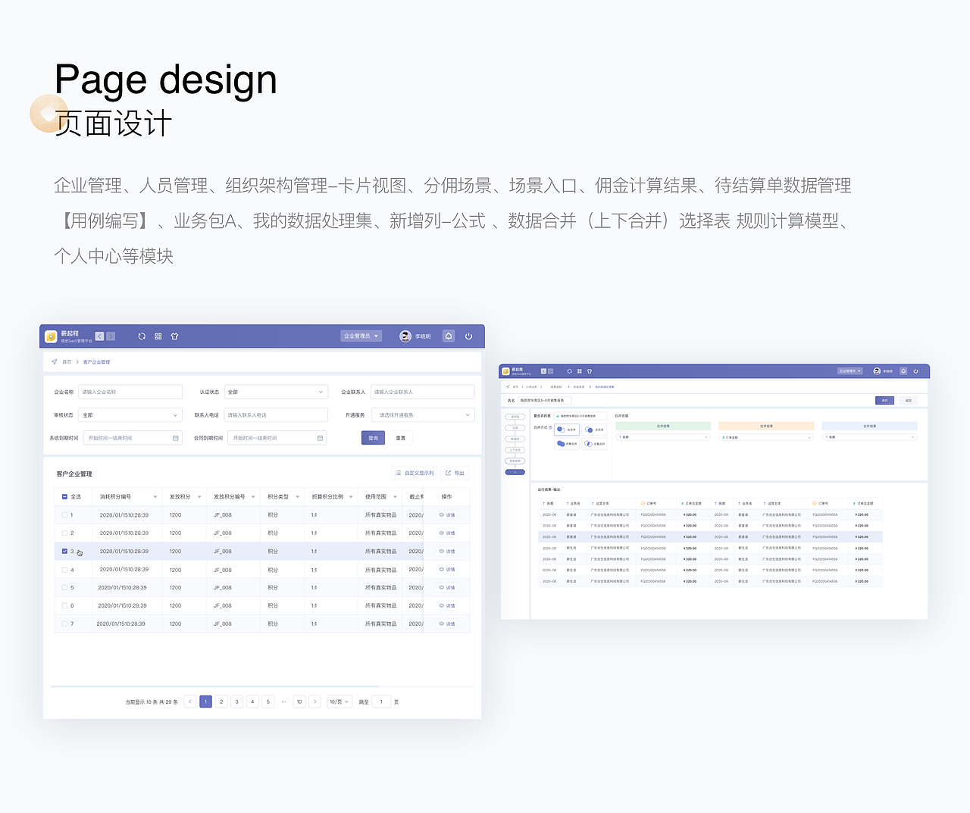
Task: Open the 企业管理员 role dropdown in left window
Action: 361,336
